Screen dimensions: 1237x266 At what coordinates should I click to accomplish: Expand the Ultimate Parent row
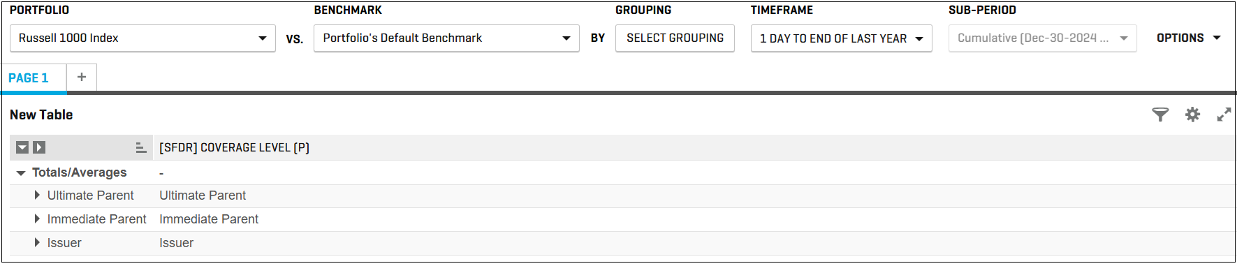coord(37,195)
